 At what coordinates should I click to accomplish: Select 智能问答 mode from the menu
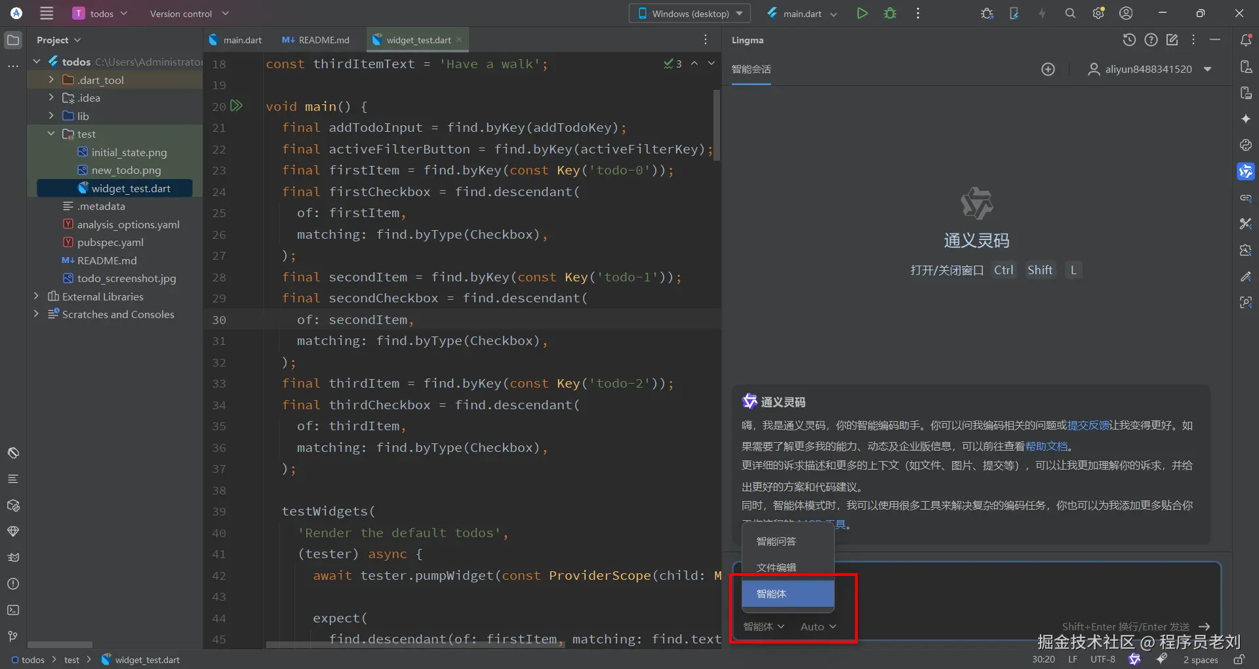pyautogui.click(x=788, y=542)
